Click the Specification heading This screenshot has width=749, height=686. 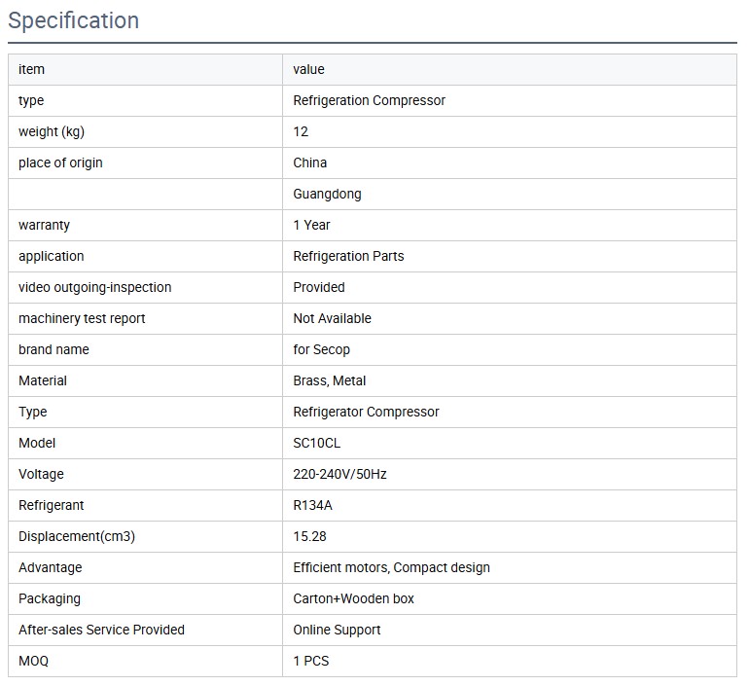click(74, 20)
